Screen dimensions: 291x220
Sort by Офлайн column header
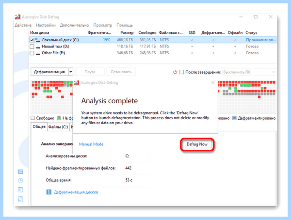click(235, 32)
